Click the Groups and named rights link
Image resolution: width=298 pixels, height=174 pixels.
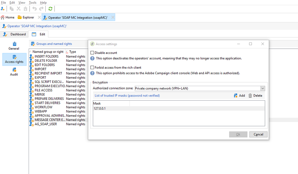(54, 44)
